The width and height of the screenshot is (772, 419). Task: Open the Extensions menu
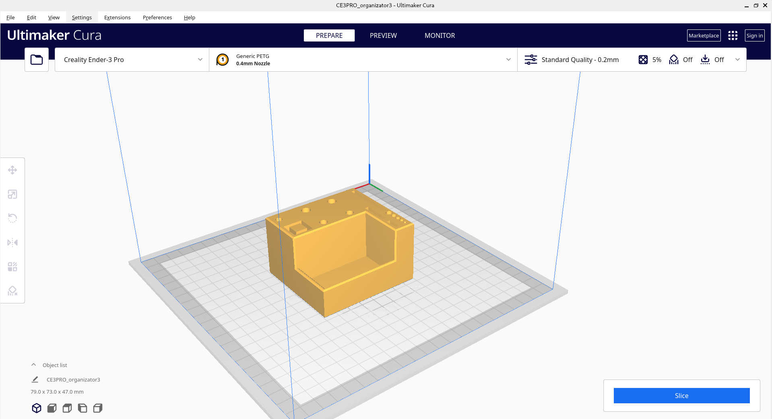(117, 17)
